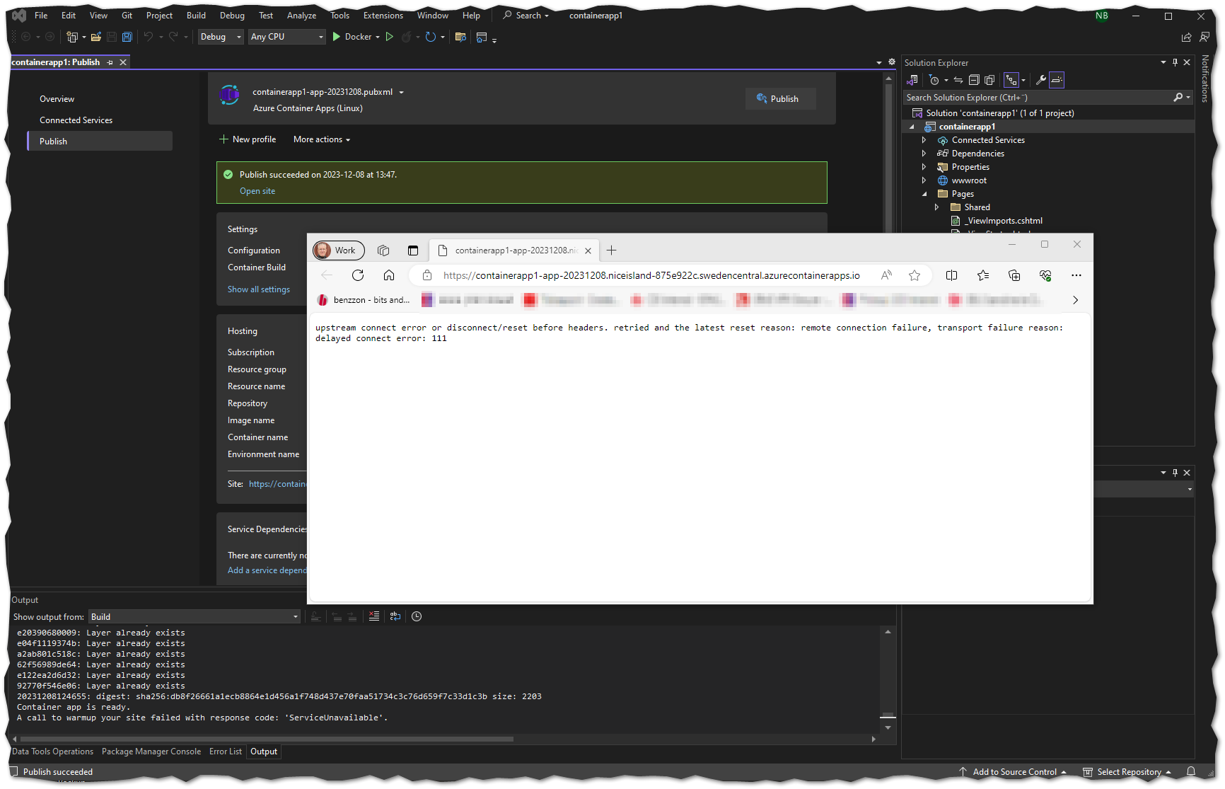The width and height of the screenshot is (1225, 789).
Task: Click Add a service dependency link
Action: coord(267,570)
